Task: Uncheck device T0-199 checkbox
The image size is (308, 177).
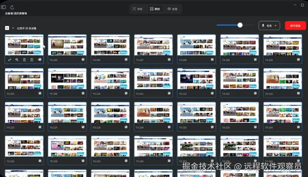Action: click(x=255, y=60)
